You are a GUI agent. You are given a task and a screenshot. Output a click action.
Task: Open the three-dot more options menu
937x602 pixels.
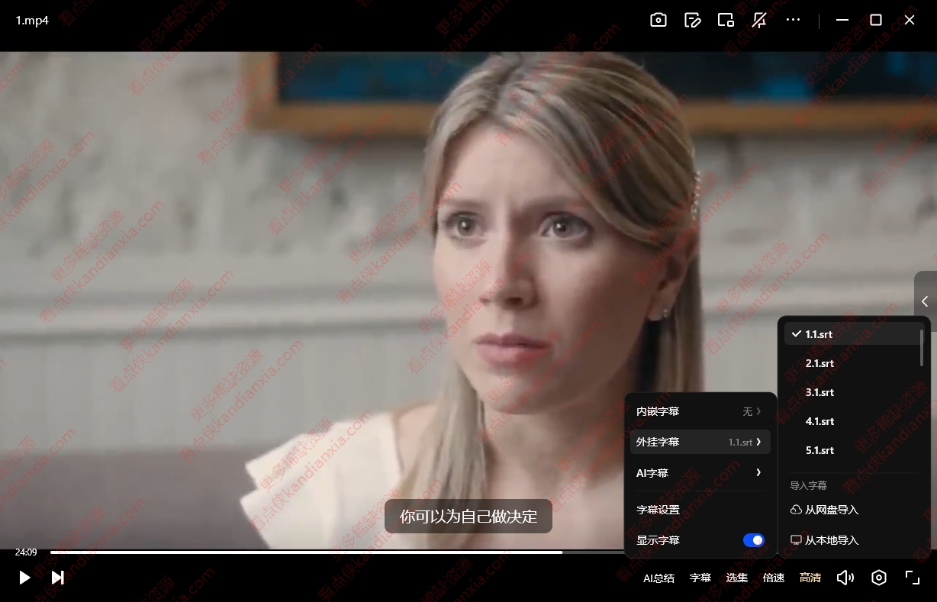click(x=793, y=21)
